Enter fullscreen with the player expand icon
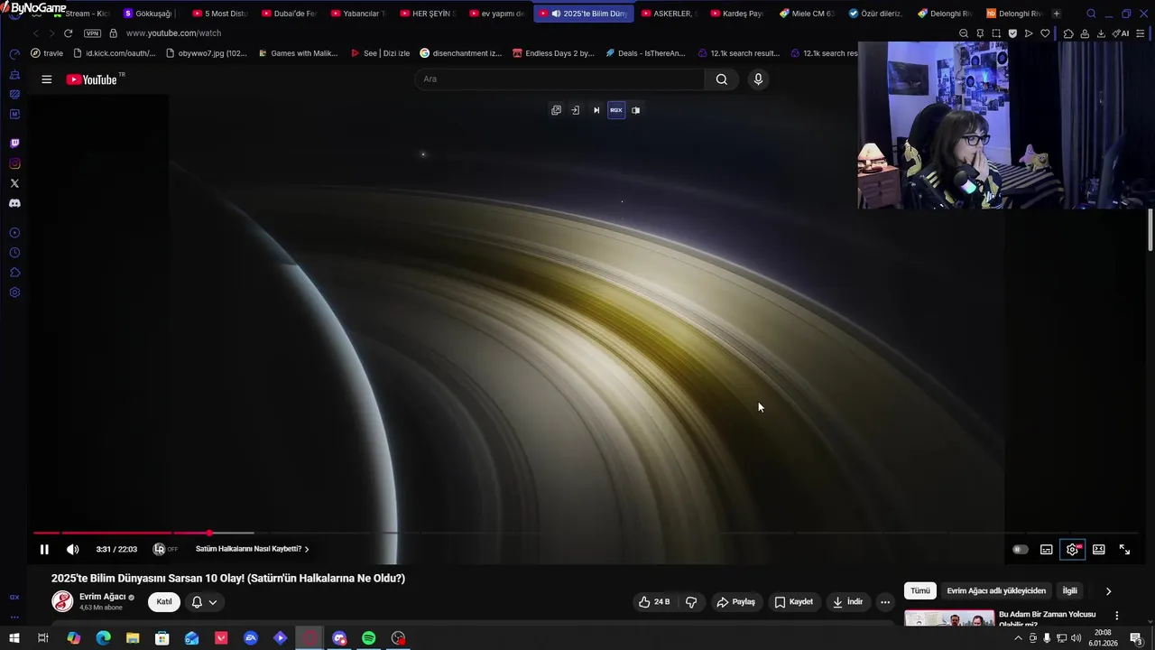This screenshot has height=650, width=1155. point(1125,549)
